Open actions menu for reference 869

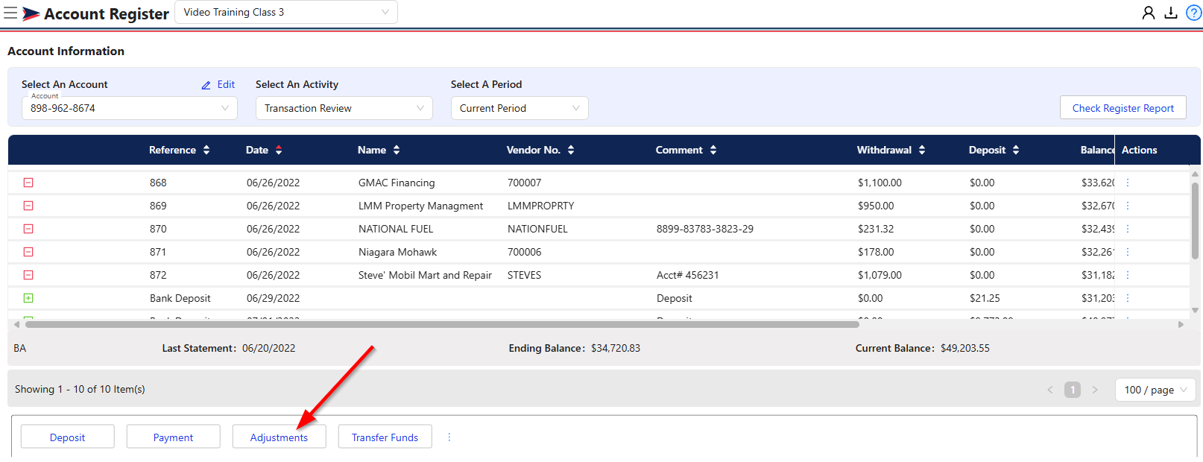1127,206
